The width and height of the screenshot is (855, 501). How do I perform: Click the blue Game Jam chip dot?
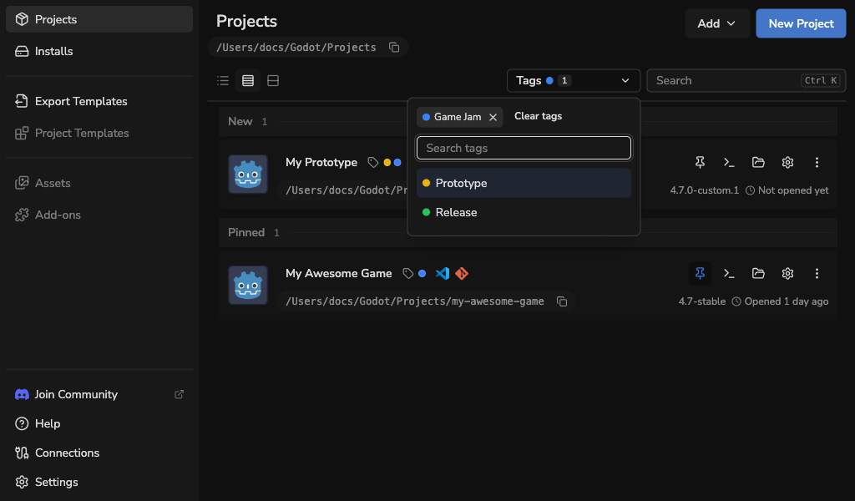(427, 117)
